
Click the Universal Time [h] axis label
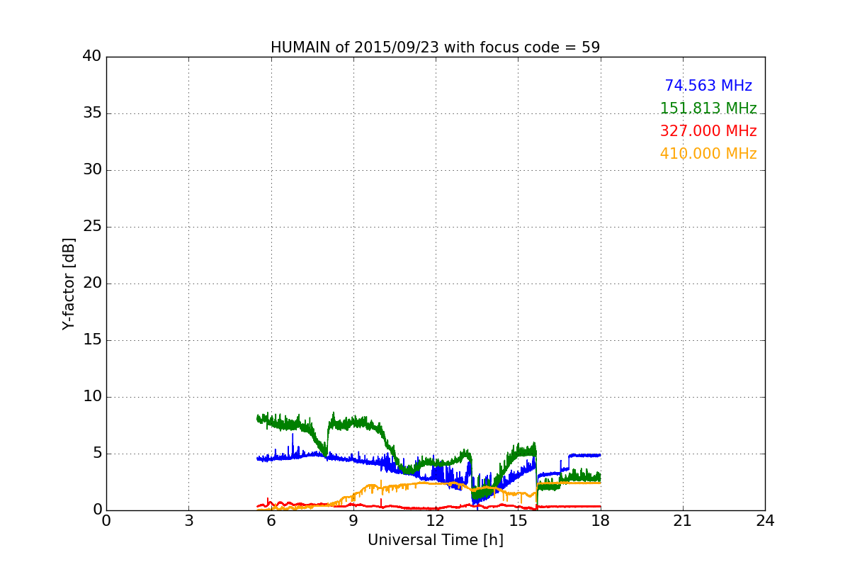[x=436, y=540]
